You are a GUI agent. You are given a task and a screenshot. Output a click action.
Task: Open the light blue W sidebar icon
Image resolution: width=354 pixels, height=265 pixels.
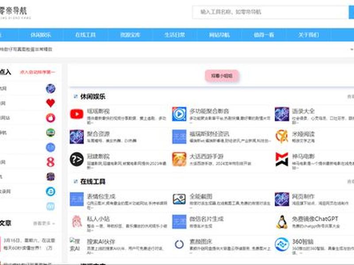(x=50, y=206)
